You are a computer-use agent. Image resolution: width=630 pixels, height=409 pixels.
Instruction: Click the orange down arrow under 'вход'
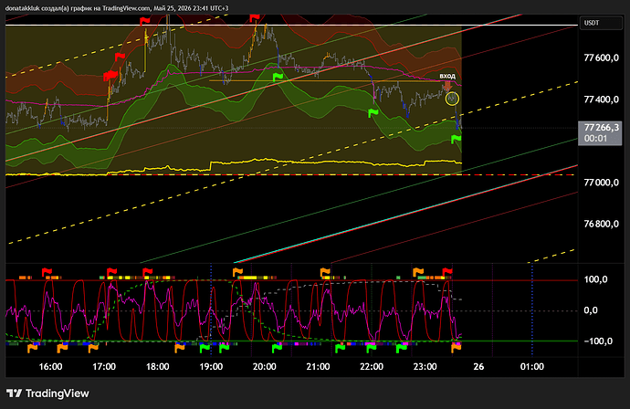point(447,86)
